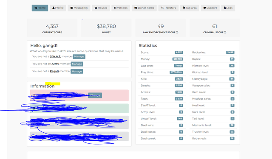Click the Hotdogs sales value badge
The image size is (272, 159).
click(232, 99)
